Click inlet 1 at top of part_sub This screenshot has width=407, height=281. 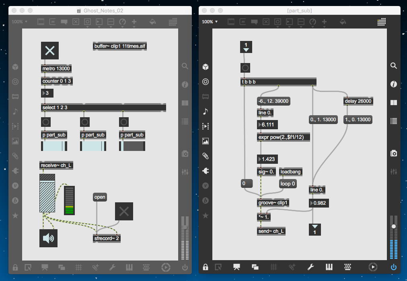click(246, 47)
